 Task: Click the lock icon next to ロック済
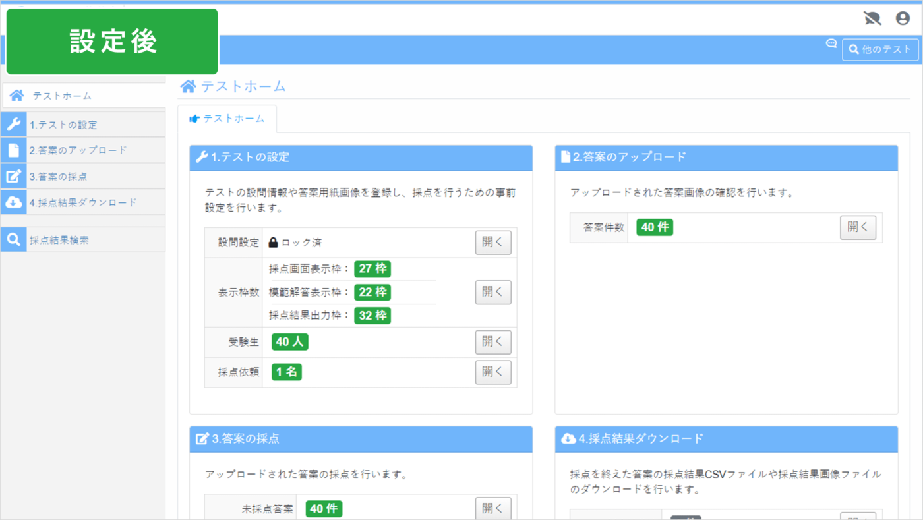[x=273, y=243]
